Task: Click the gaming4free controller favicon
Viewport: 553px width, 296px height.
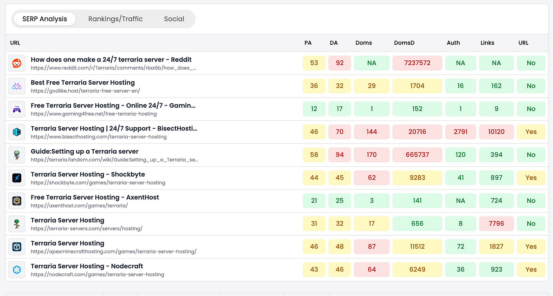Action: tap(17, 109)
